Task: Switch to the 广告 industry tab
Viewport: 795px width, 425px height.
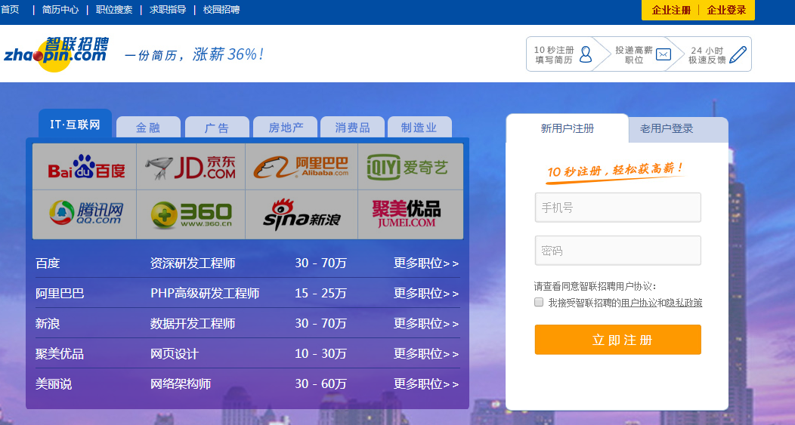Action: (217, 128)
